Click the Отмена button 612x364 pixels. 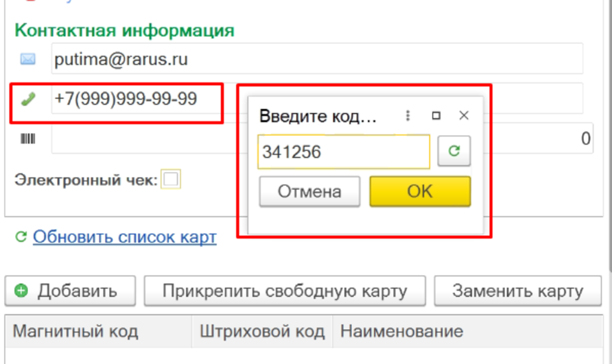(x=309, y=191)
